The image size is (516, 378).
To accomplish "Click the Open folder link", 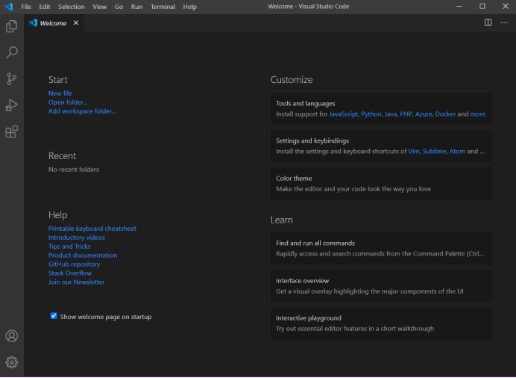I will 68,102.
